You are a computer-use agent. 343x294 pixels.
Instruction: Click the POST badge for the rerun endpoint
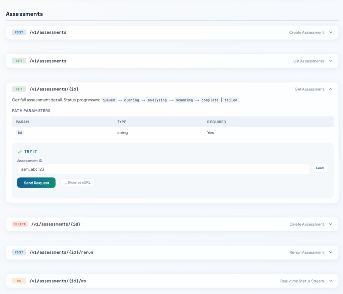click(x=19, y=252)
